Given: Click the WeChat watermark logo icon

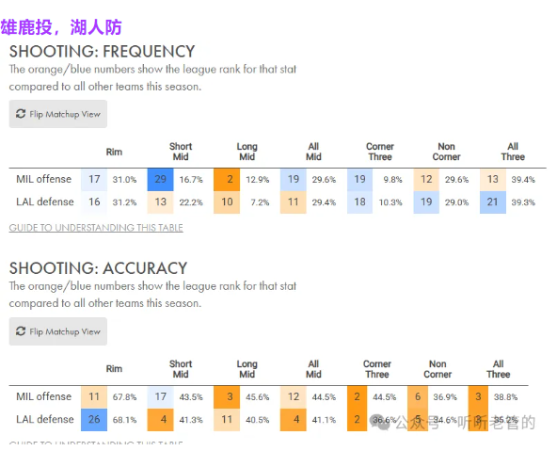Looking at the screenshot, I should tap(379, 422).
